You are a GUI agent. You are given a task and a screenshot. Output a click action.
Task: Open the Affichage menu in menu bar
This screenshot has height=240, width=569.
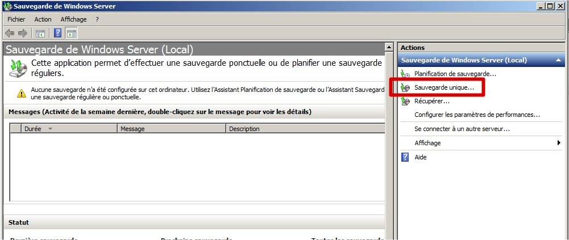tap(73, 19)
